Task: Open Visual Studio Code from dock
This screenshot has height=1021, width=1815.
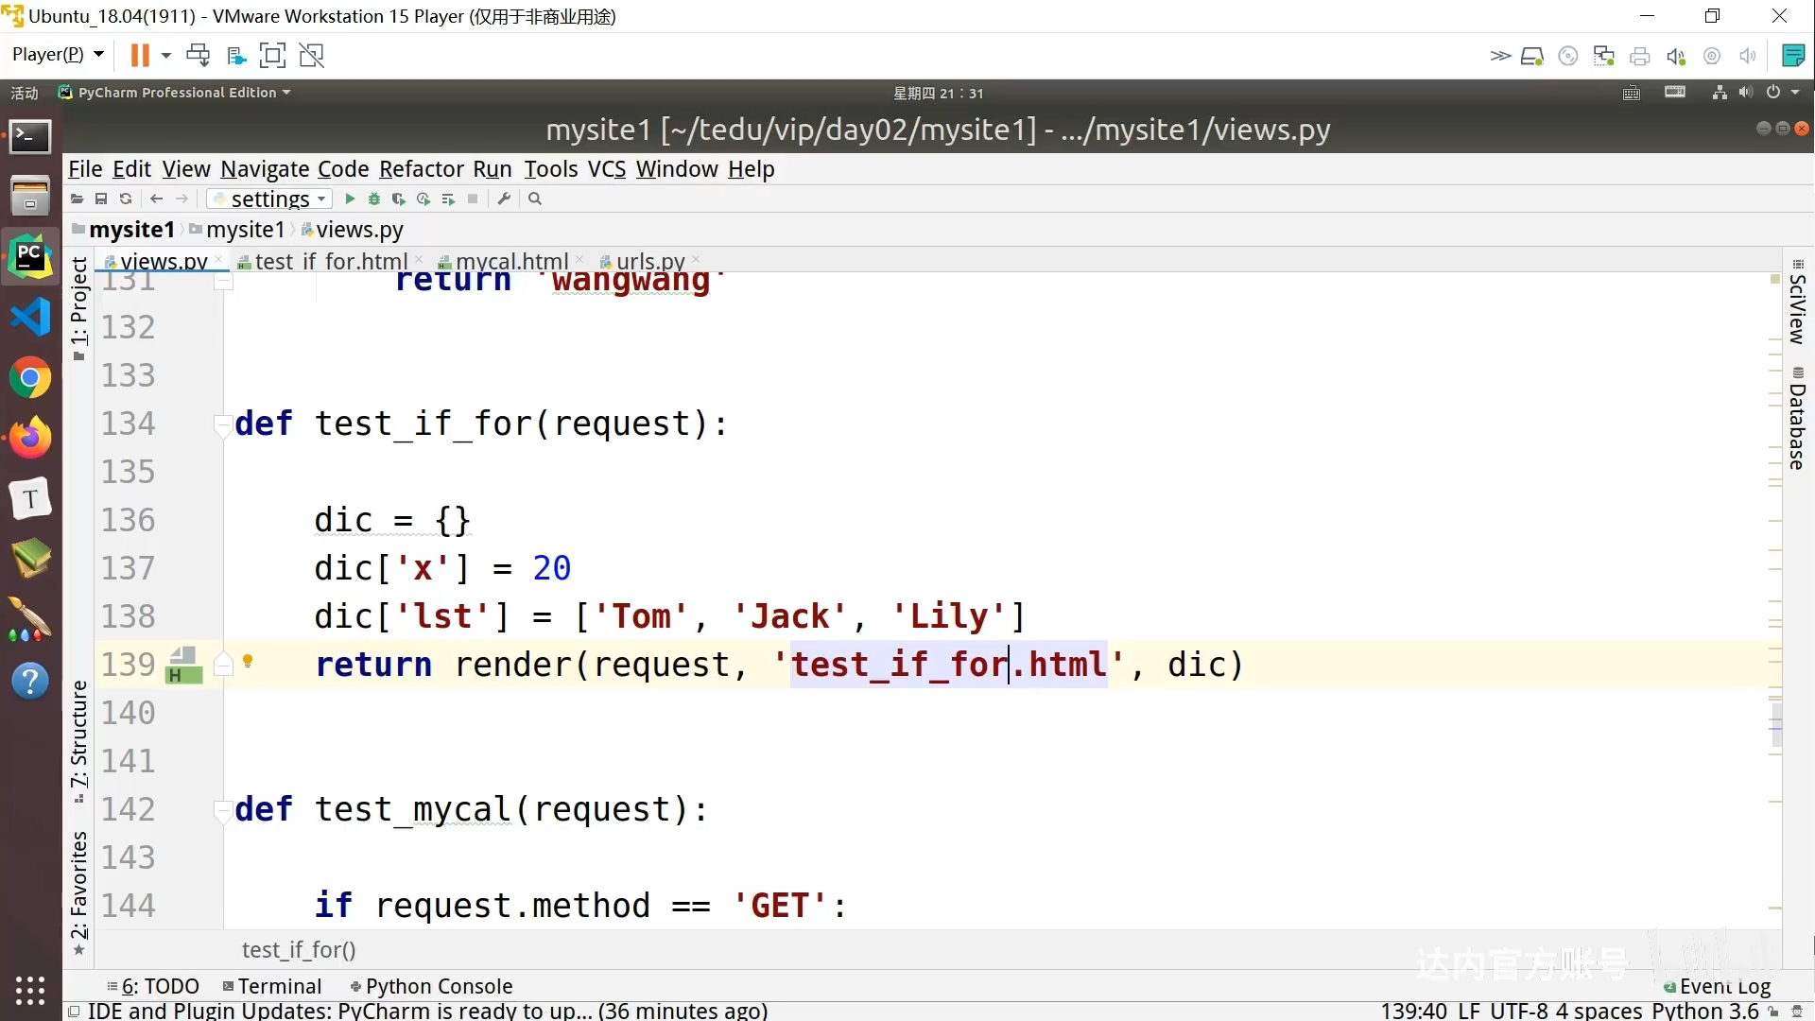Action: 30,317
